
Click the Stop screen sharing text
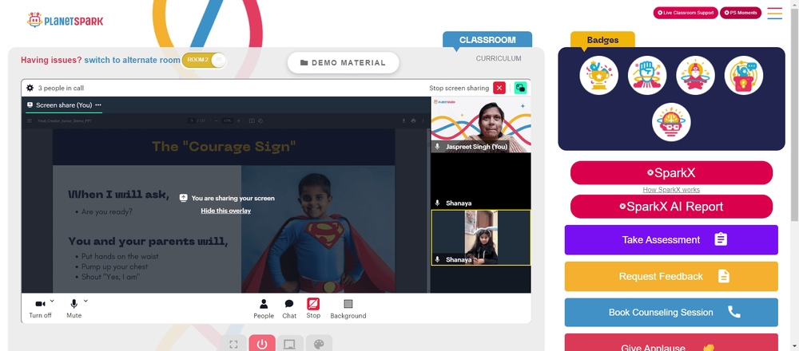(459, 88)
